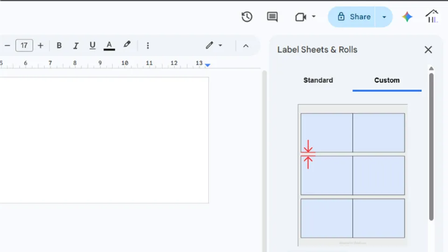Click the account avatar house icon
The height and width of the screenshot is (252, 448).
pyautogui.click(x=432, y=16)
